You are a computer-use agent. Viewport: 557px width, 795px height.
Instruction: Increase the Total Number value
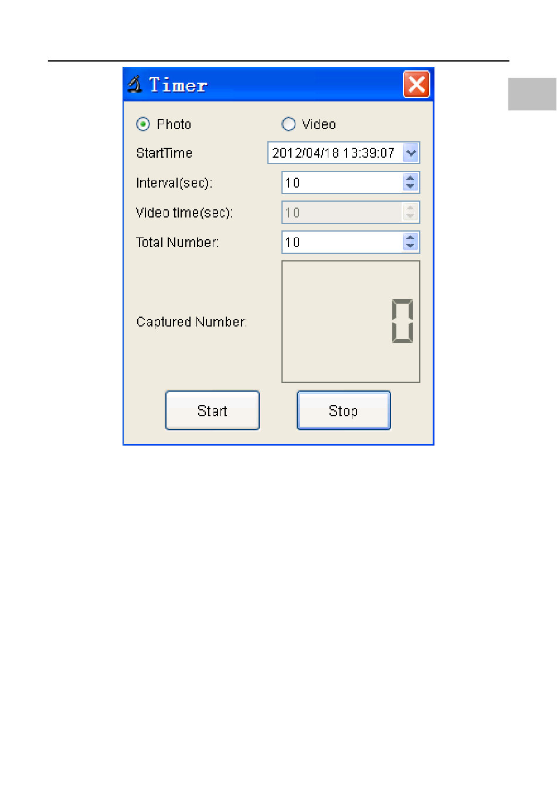point(410,237)
